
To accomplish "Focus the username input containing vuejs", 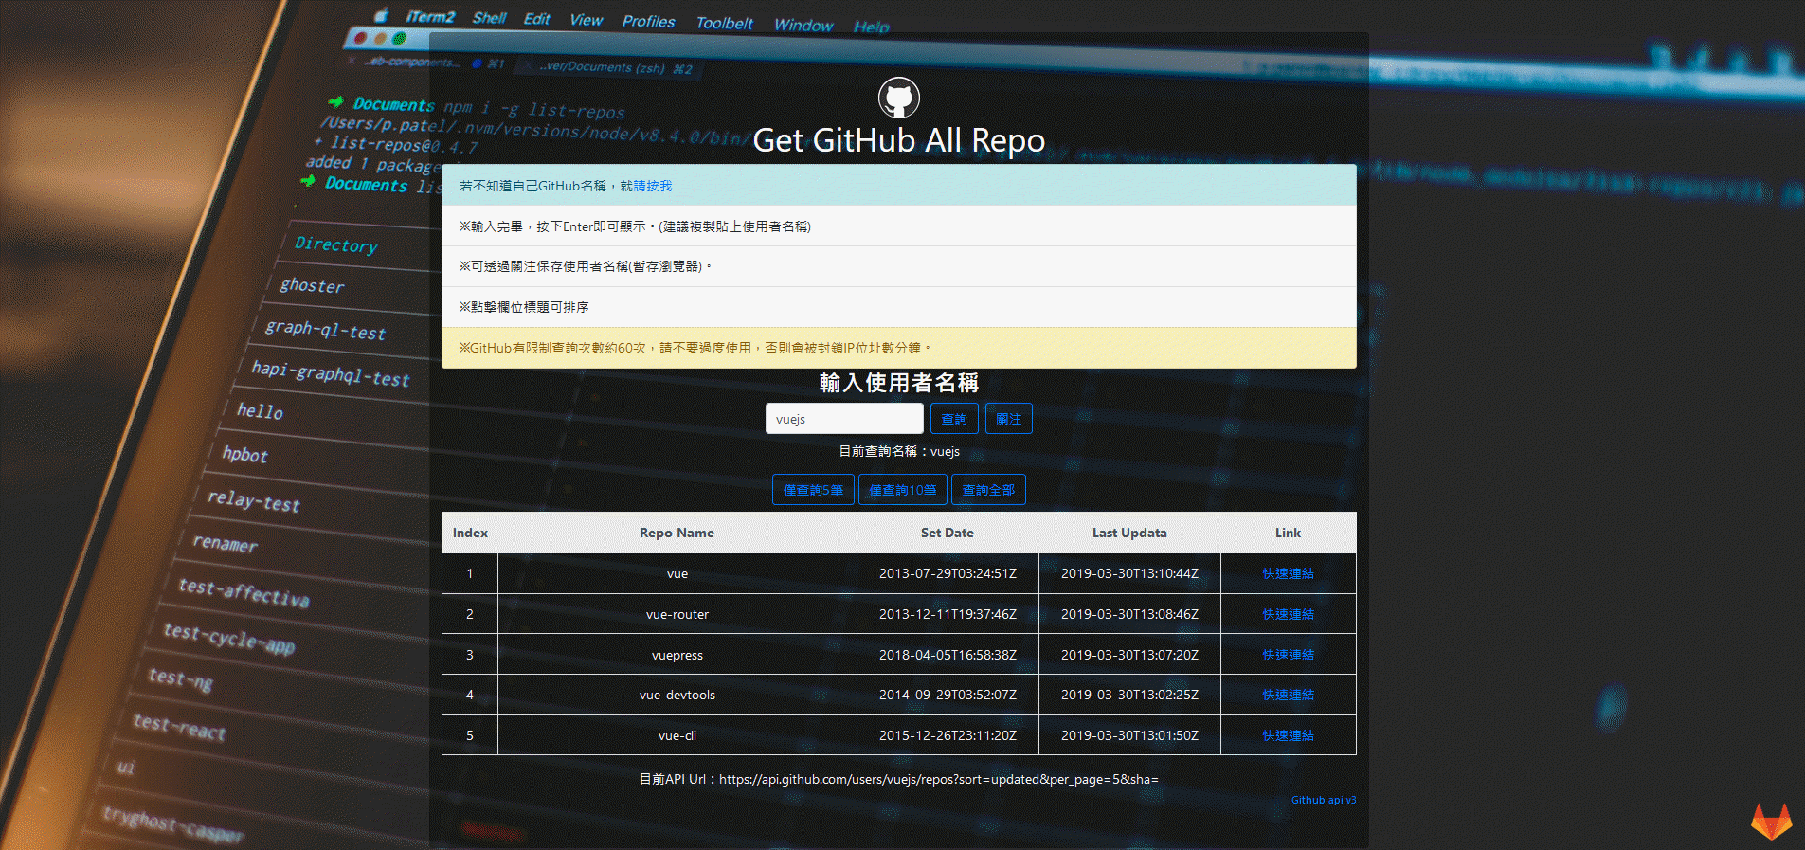I will (x=844, y=419).
